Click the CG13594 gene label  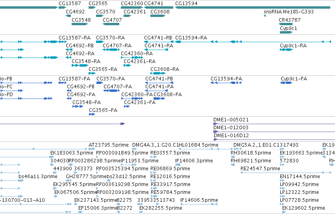point(186,4)
